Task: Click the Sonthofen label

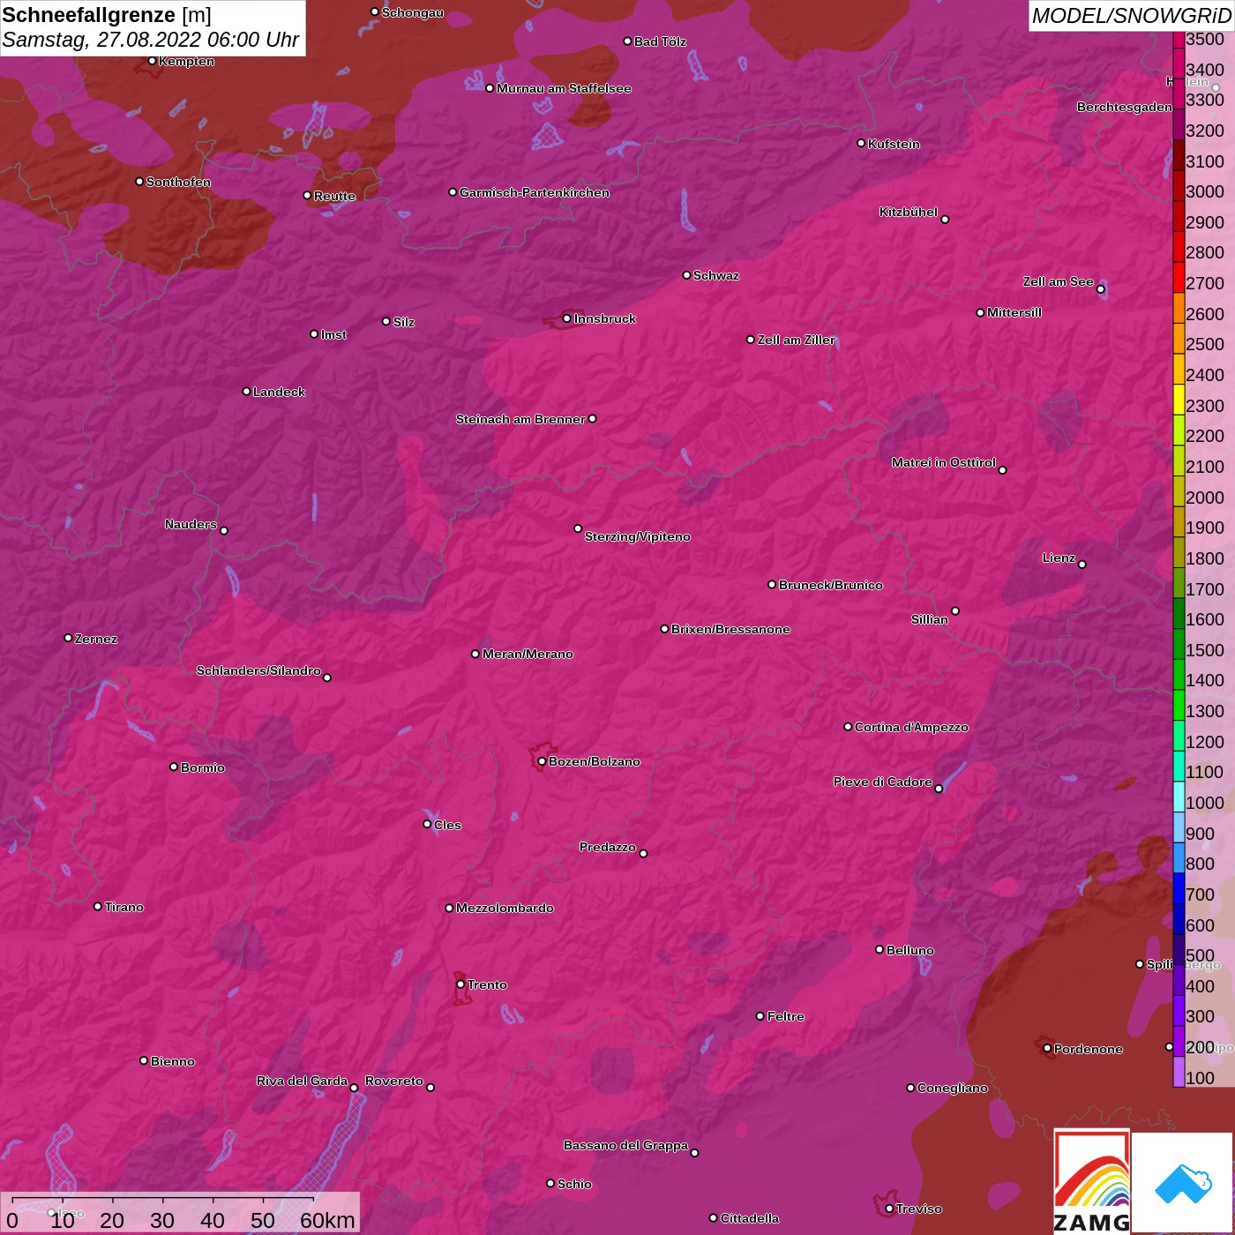Action: tap(178, 182)
